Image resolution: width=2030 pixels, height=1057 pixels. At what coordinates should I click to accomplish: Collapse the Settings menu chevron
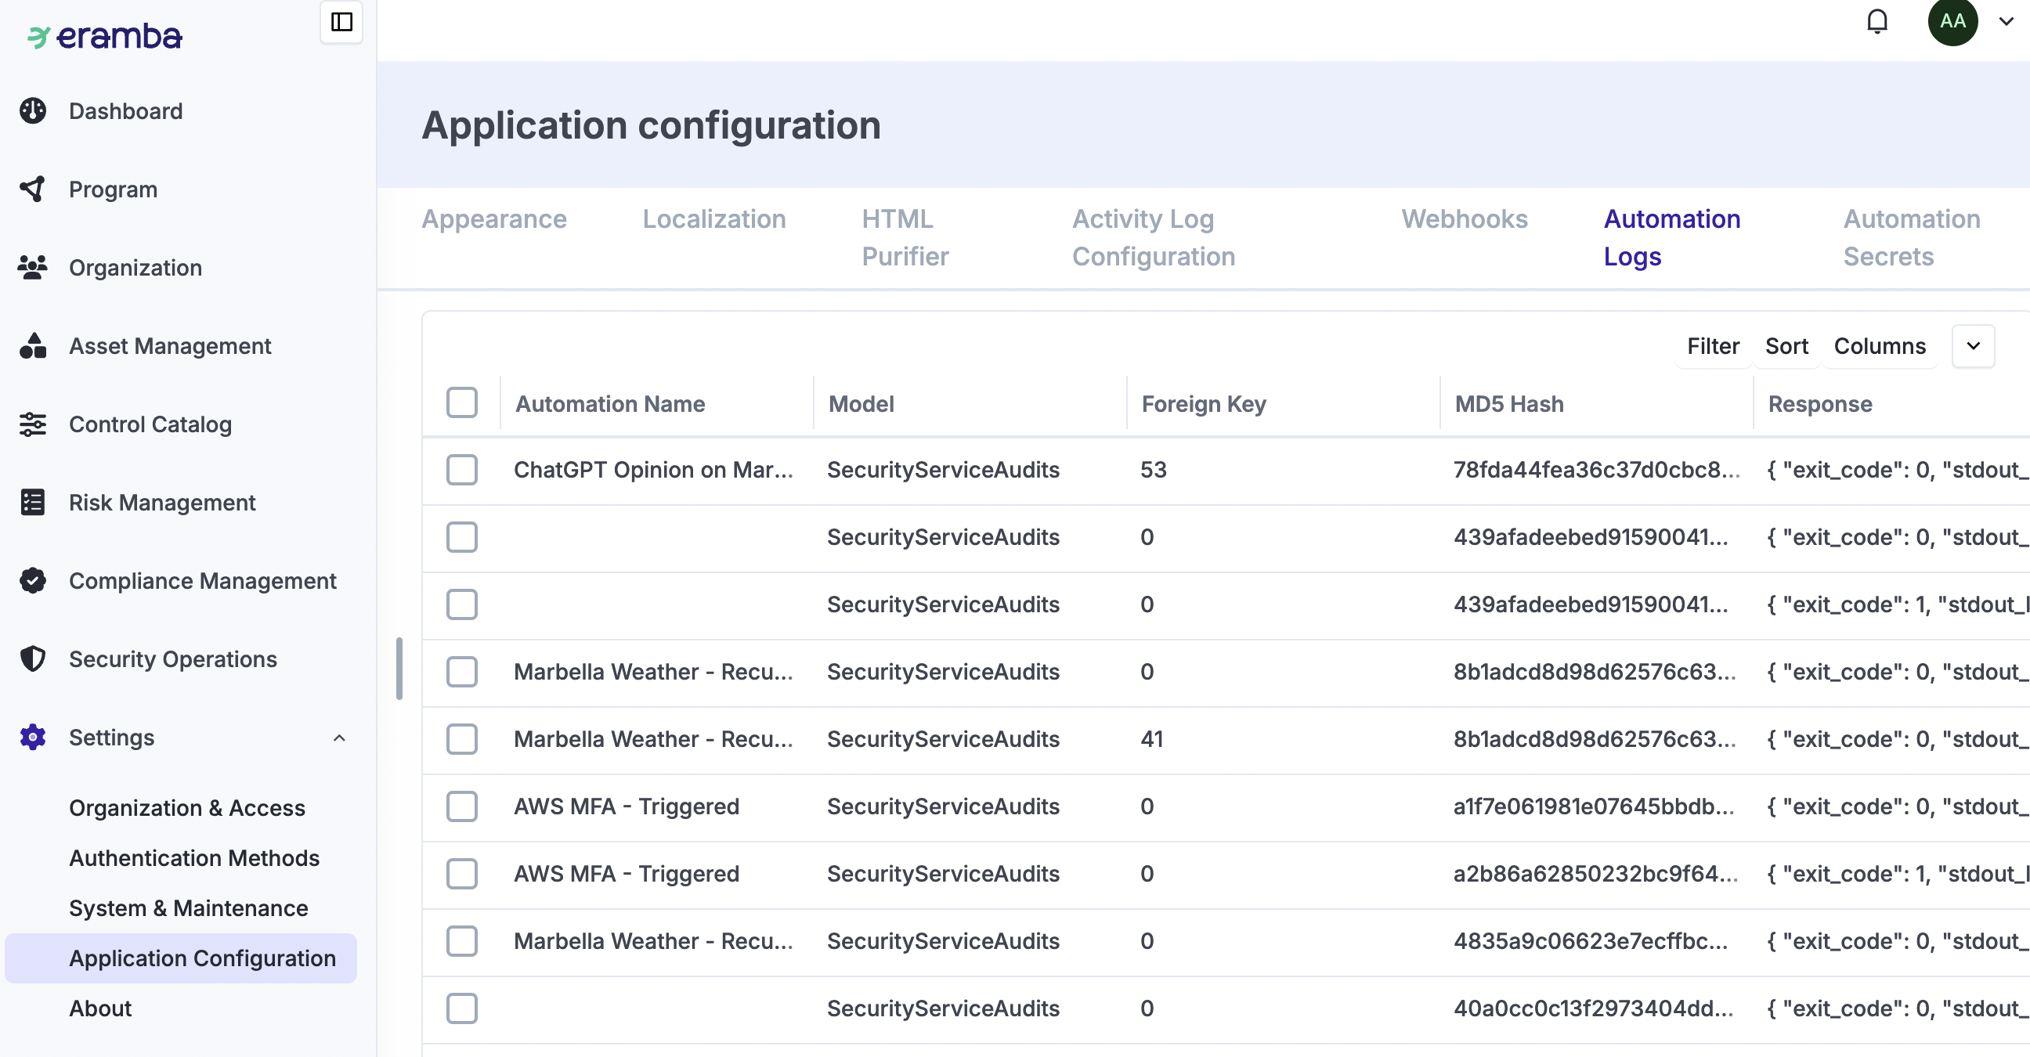[339, 738]
